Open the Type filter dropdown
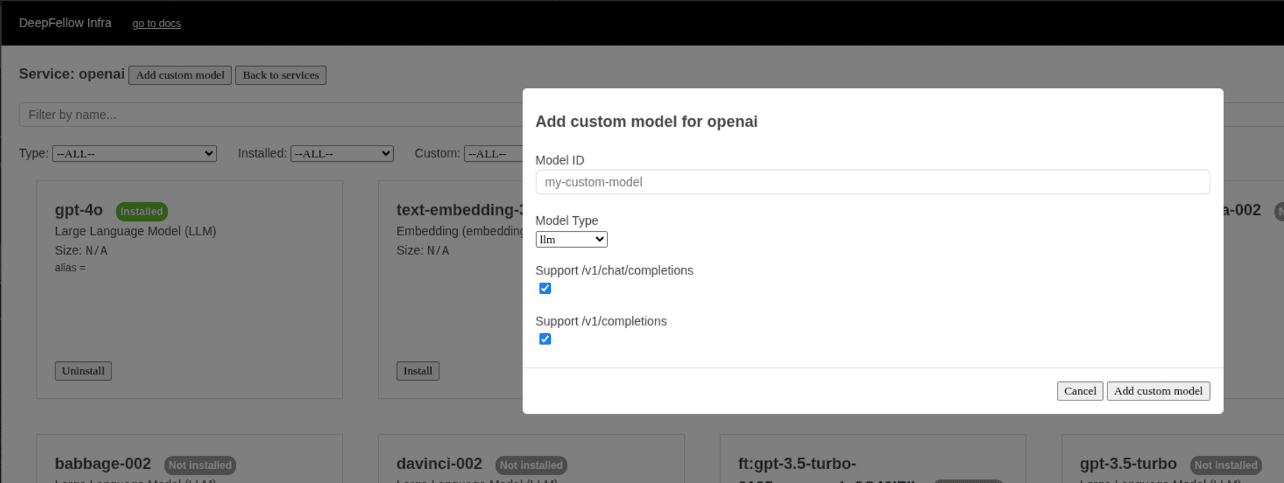 click(x=135, y=153)
